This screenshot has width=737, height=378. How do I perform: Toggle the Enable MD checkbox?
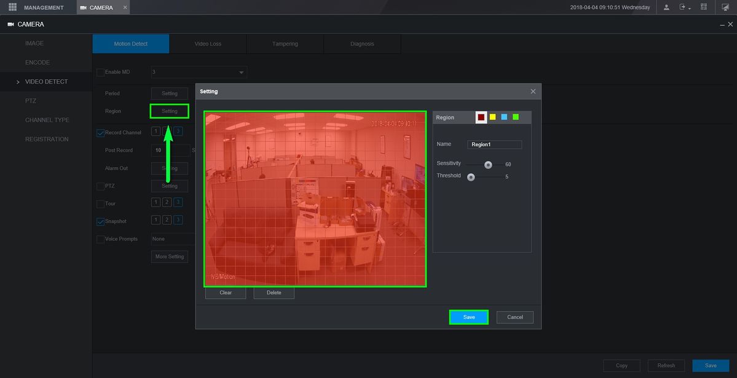pyautogui.click(x=100, y=73)
